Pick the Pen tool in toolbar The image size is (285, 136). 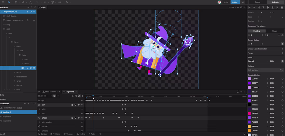pyautogui.click(x=30, y=2)
